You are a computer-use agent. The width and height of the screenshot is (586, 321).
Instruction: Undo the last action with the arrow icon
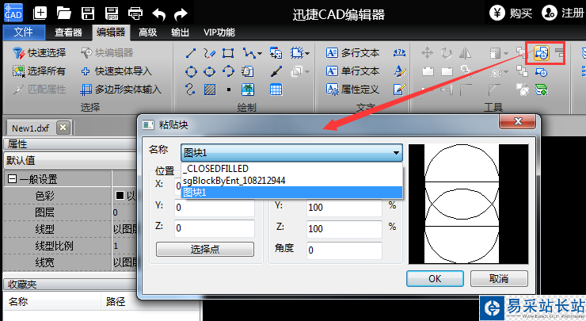pyautogui.click(x=159, y=14)
